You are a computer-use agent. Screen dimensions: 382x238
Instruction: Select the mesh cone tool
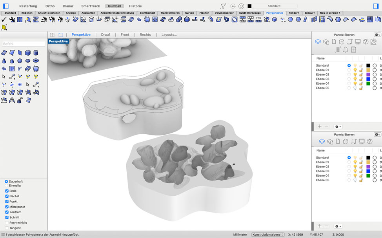[x=4, y=61]
